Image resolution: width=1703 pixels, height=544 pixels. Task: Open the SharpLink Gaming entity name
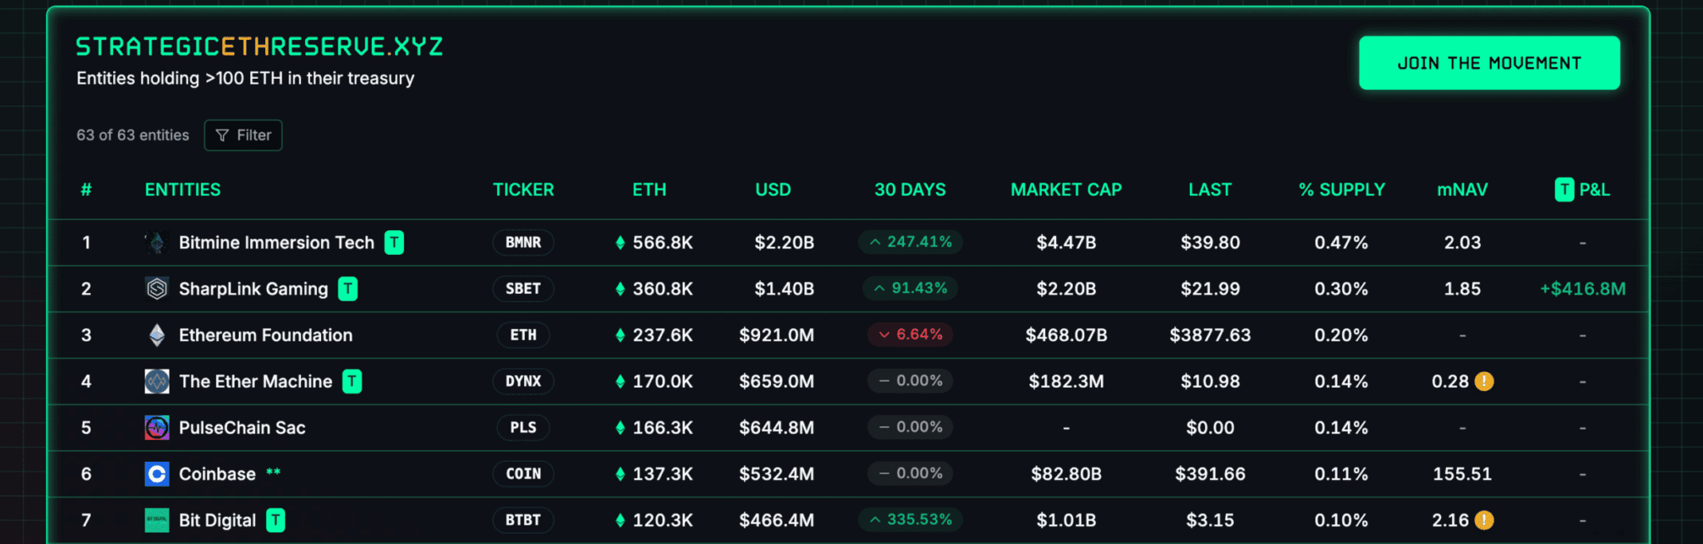(254, 289)
